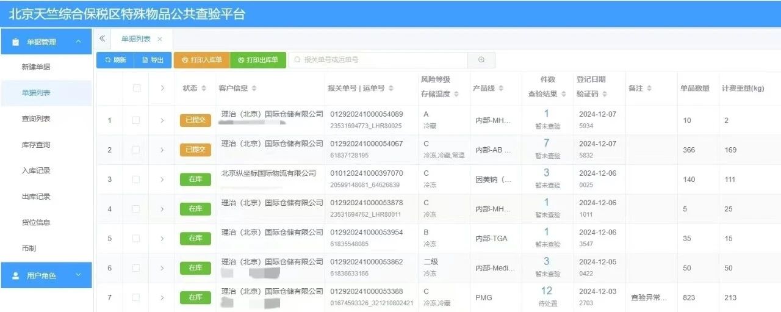
Task: Expand row 5 details with its chevron
Action: coord(162,238)
